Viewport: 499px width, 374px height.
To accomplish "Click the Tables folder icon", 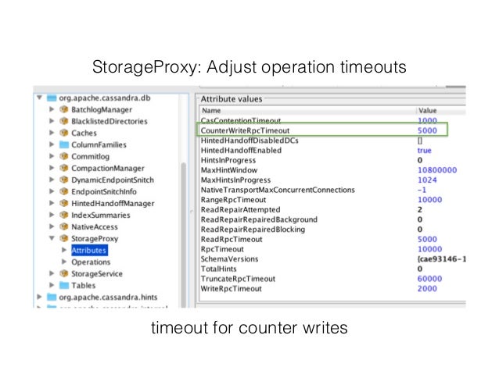I will tap(64, 285).
